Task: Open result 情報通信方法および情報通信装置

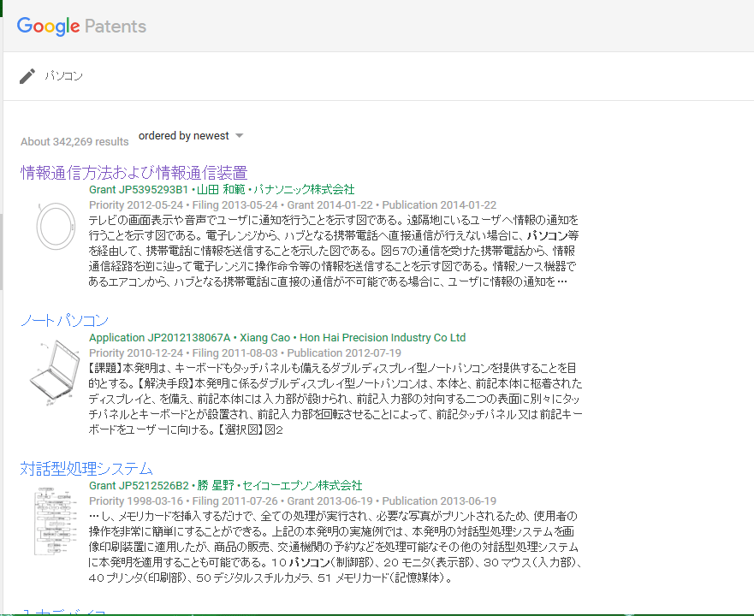Action: click(x=134, y=173)
